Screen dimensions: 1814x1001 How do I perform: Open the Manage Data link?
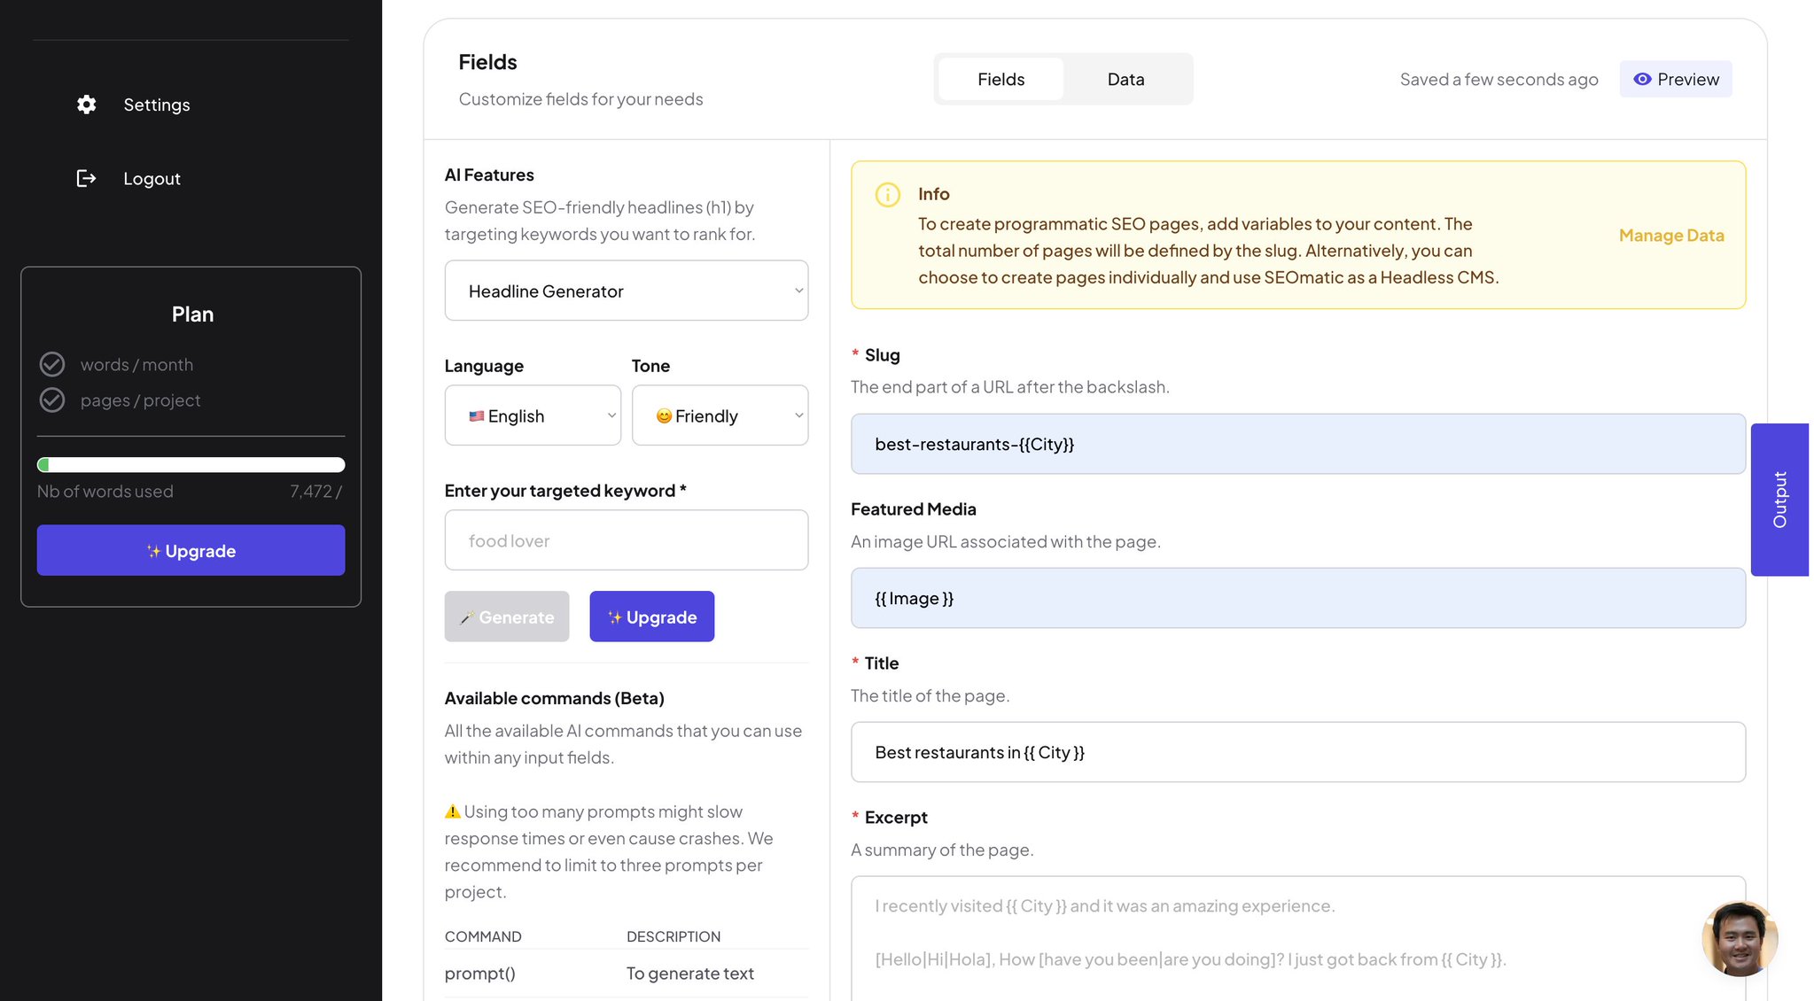pyautogui.click(x=1671, y=235)
